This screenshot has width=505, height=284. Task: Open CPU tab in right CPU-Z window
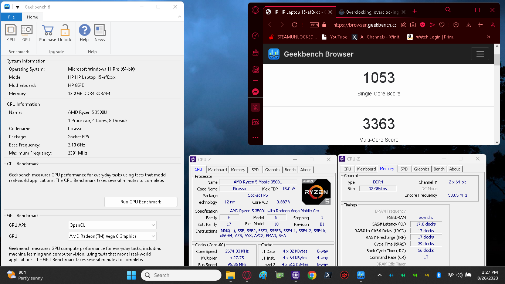tap(348, 169)
